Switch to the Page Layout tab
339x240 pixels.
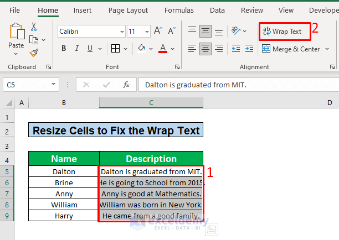[129, 10]
